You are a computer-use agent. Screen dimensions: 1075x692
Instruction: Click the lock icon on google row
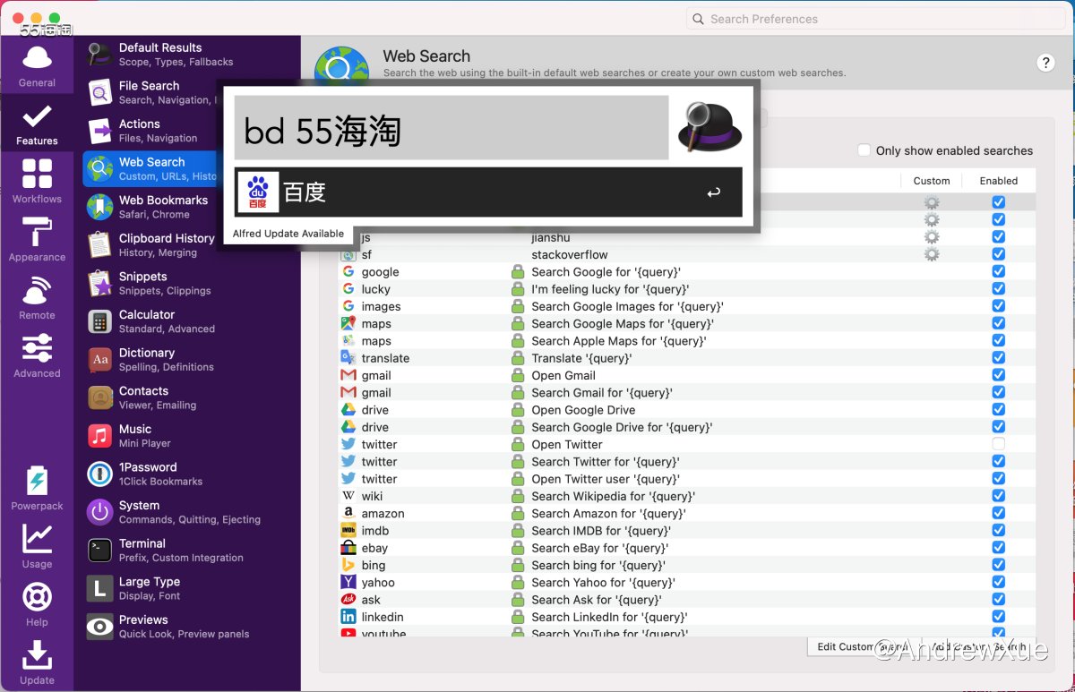(x=518, y=271)
